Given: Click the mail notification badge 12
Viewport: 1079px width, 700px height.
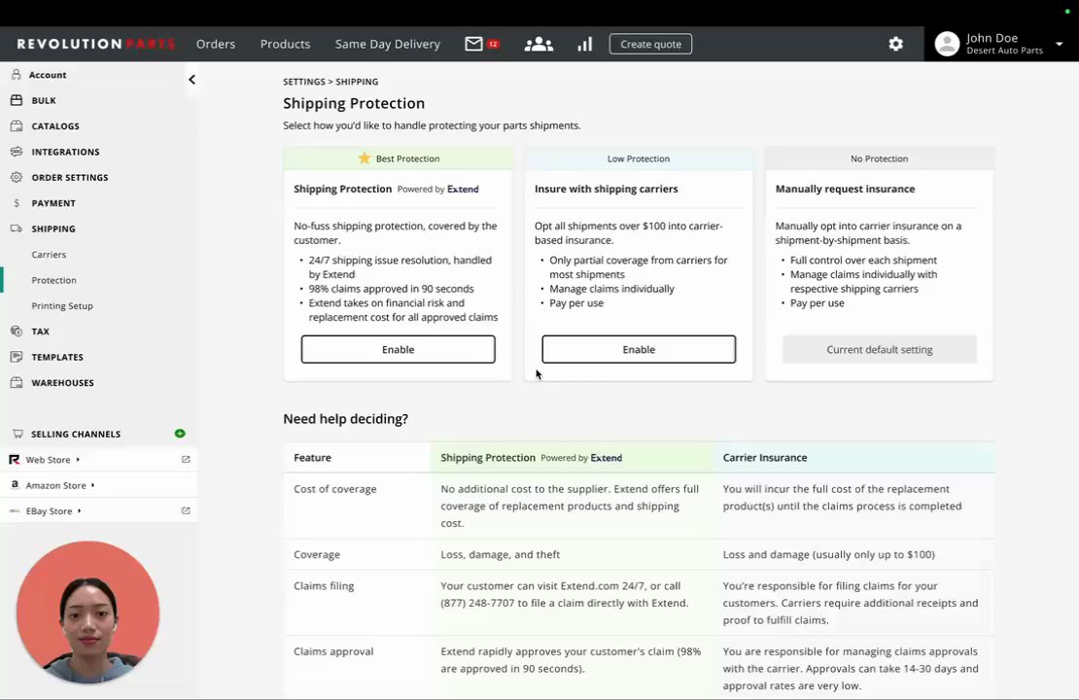Looking at the screenshot, I should tap(493, 44).
